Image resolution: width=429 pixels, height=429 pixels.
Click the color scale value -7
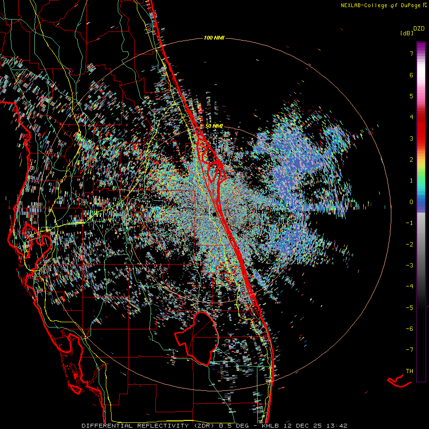coord(409,350)
